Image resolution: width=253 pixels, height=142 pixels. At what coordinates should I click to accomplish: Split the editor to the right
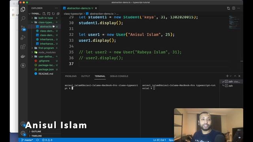[x=234, y=8]
